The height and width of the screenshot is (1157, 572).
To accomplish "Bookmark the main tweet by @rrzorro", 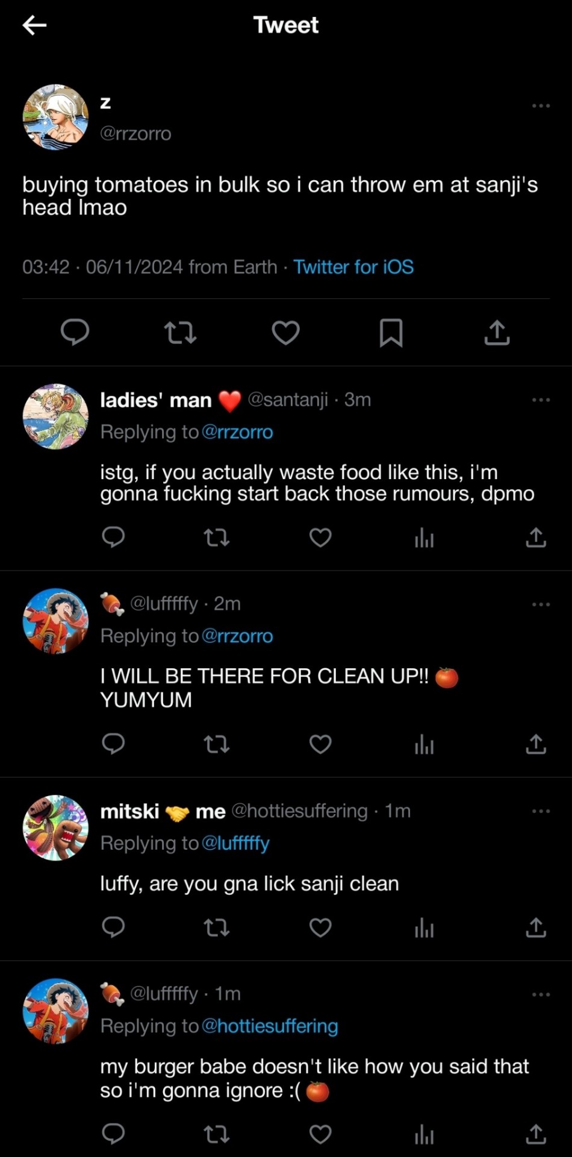I will [391, 333].
